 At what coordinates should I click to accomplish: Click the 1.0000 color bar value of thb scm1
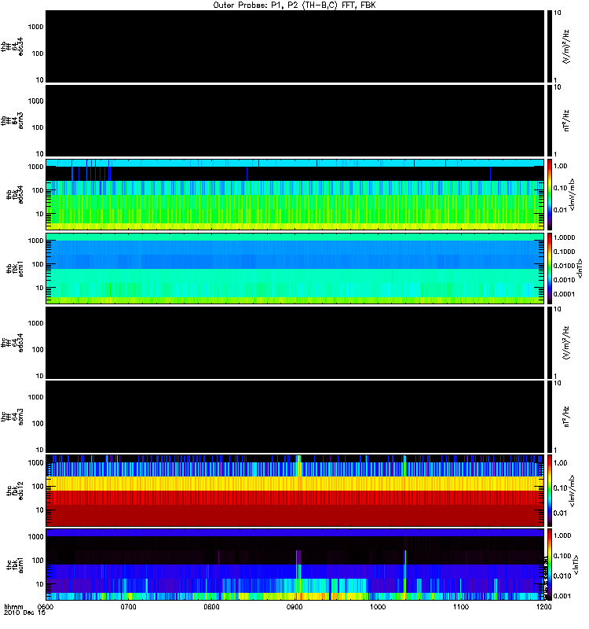click(564, 237)
